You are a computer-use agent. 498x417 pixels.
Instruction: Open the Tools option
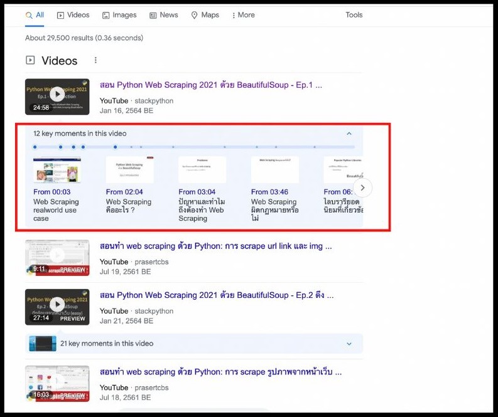click(354, 15)
